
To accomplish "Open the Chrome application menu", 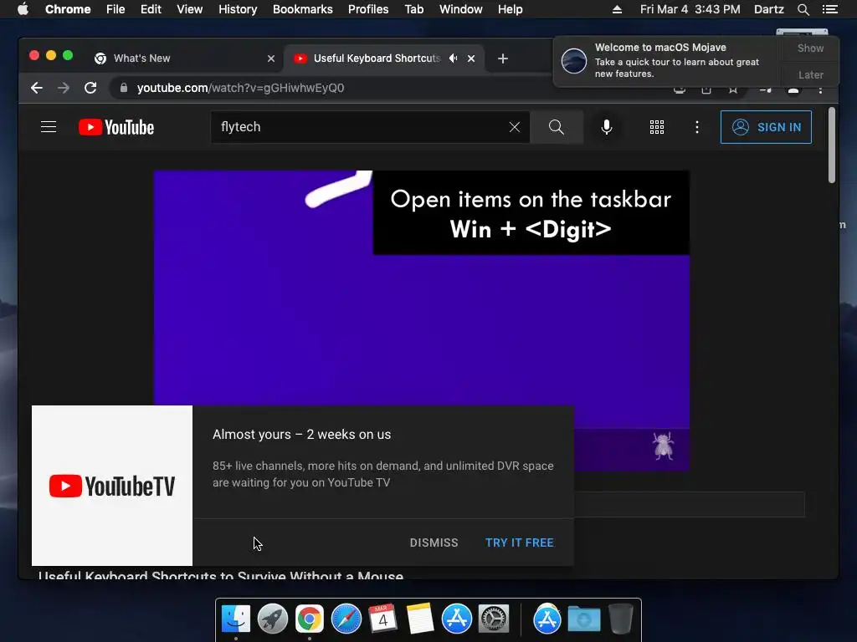I will pyautogui.click(x=68, y=9).
